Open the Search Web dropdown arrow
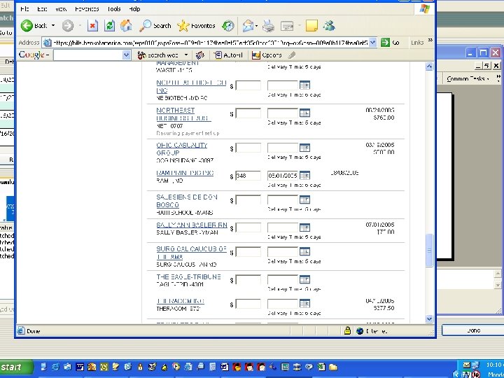This screenshot has height=378, width=504. click(185, 55)
